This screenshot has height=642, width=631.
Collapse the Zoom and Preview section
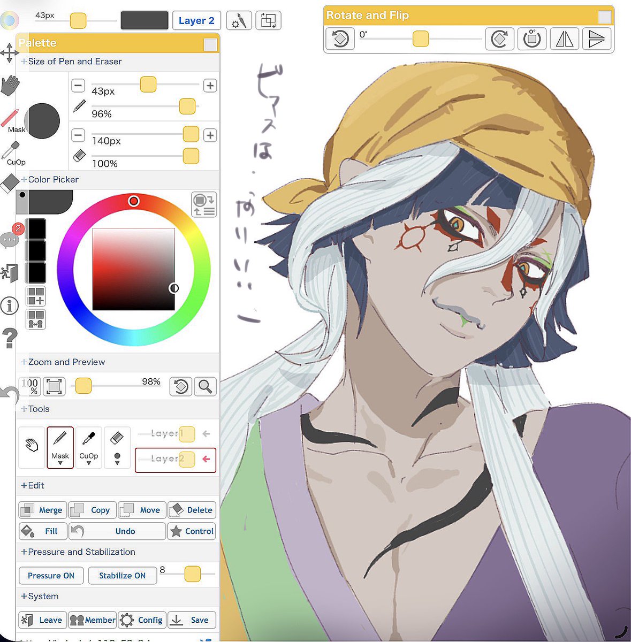63,362
